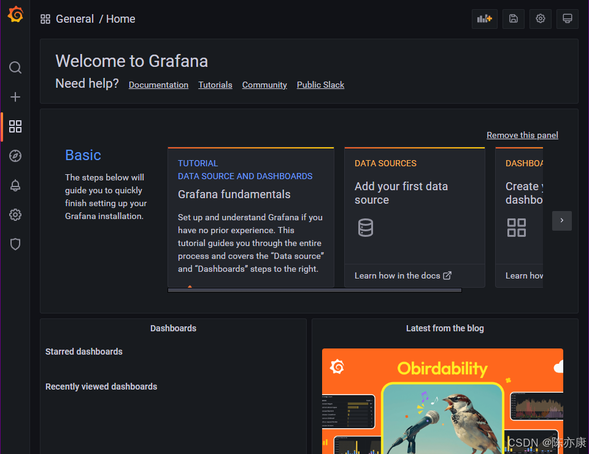589x454 pixels.
Task: Open Explore compass icon
Action: (15, 156)
